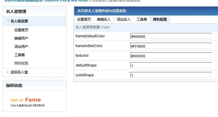Image resolution: width=218 pixels, height=117 pixels.
Task: Expand the 返回名人堂 arrow
Action: tap(8, 72)
